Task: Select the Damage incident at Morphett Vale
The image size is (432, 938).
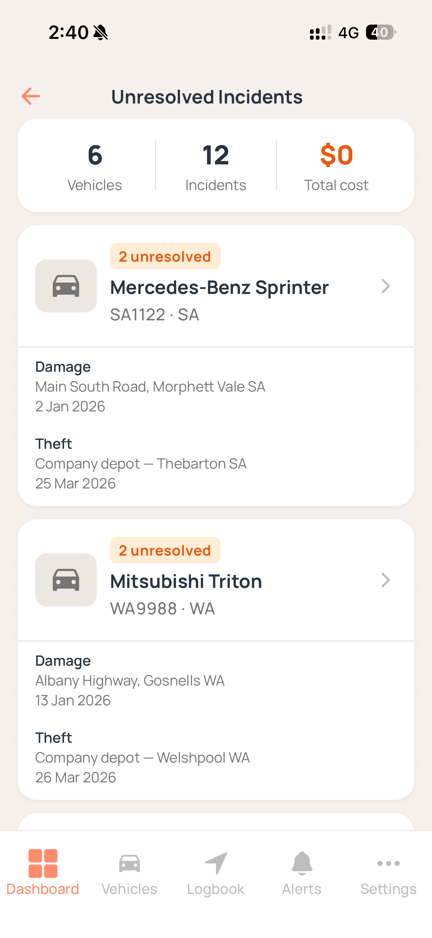Action: point(150,386)
